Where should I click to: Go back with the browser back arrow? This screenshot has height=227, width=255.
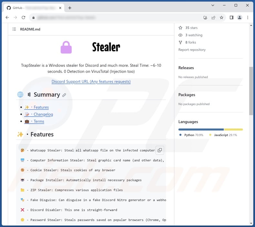[7, 17]
